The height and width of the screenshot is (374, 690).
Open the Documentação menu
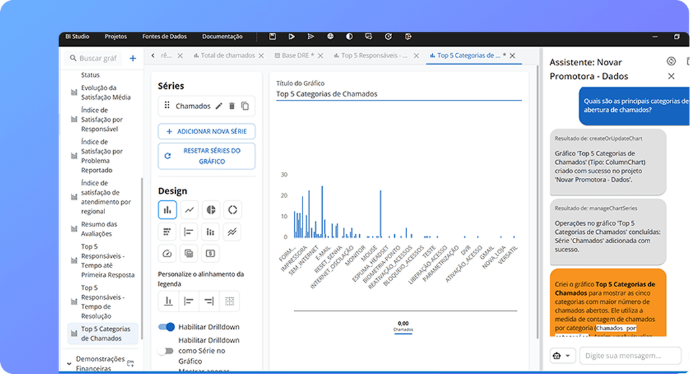tap(222, 36)
